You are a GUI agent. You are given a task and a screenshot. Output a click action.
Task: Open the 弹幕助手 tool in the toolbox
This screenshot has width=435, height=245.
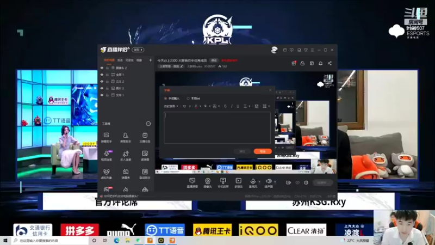(x=107, y=138)
